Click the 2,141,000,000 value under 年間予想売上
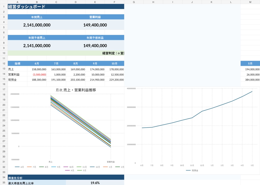 click(x=37, y=45)
